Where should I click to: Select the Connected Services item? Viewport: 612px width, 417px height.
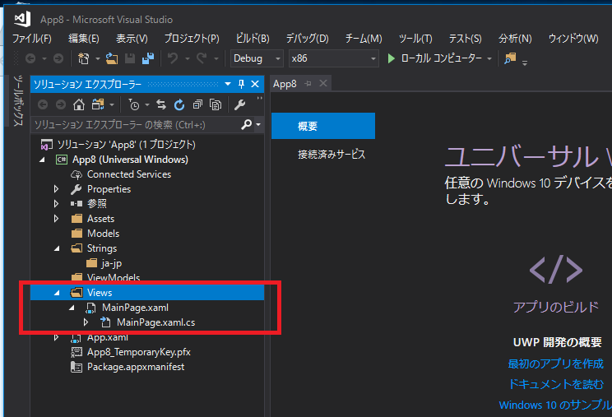(129, 174)
